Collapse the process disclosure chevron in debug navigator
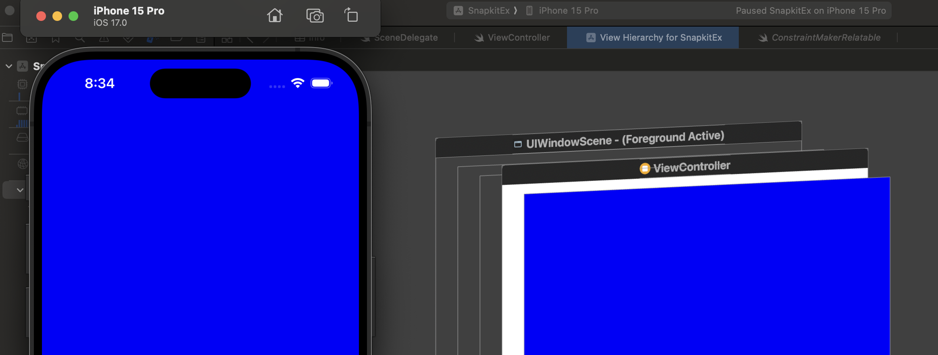The height and width of the screenshot is (355, 938). pos(8,66)
